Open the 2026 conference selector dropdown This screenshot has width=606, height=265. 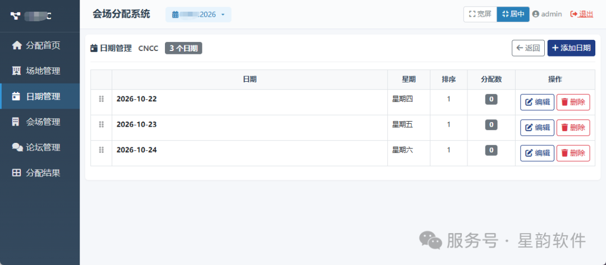tap(198, 15)
